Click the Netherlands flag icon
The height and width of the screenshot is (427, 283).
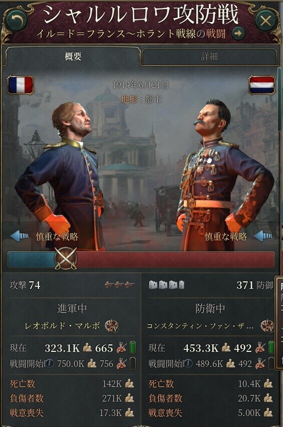262,85
